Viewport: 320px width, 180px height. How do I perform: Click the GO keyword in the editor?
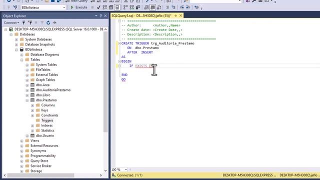click(123, 79)
